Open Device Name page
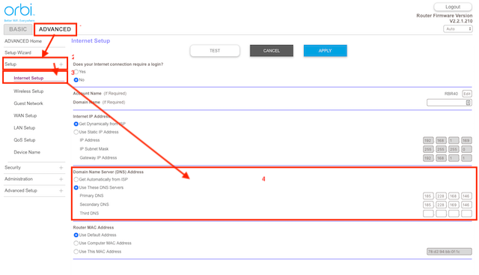Image resolution: width=479 pixels, height=275 pixels. pyautogui.click(x=27, y=152)
